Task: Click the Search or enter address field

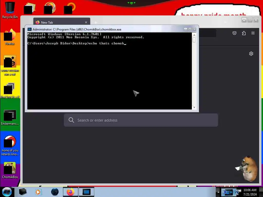Action: click(x=141, y=120)
